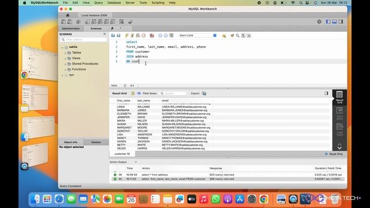The height and width of the screenshot is (208, 370).
Task: Expand the sys schema
Action: point(62,75)
